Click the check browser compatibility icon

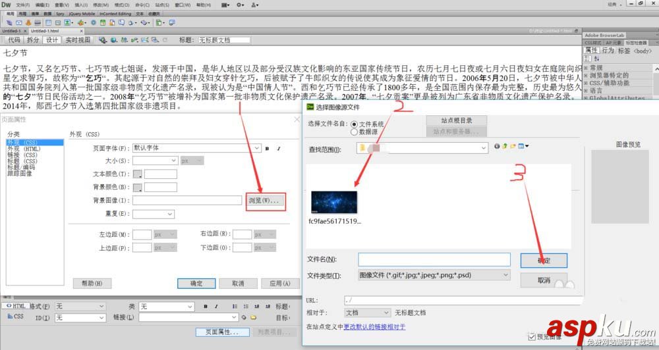tap(144, 40)
